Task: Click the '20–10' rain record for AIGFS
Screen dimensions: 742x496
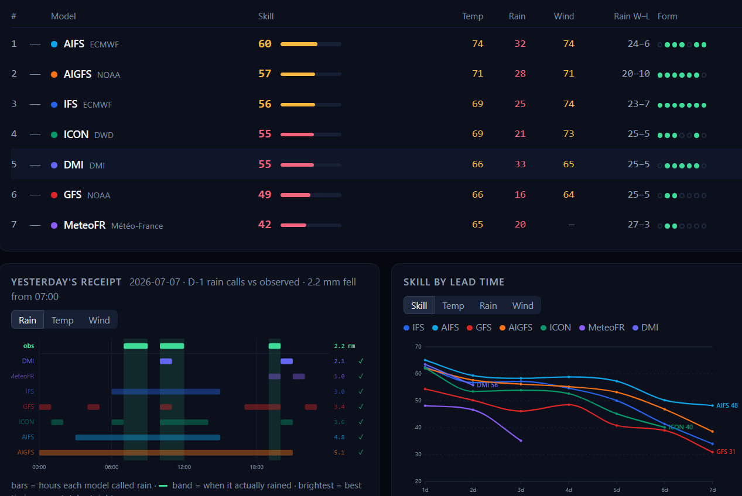Action: coord(636,74)
